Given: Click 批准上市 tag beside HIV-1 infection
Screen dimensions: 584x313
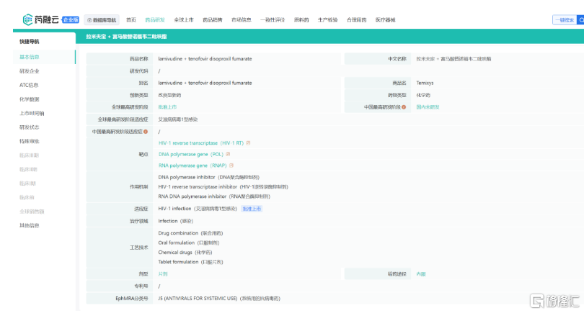Looking at the screenshot, I should click(x=252, y=209).
